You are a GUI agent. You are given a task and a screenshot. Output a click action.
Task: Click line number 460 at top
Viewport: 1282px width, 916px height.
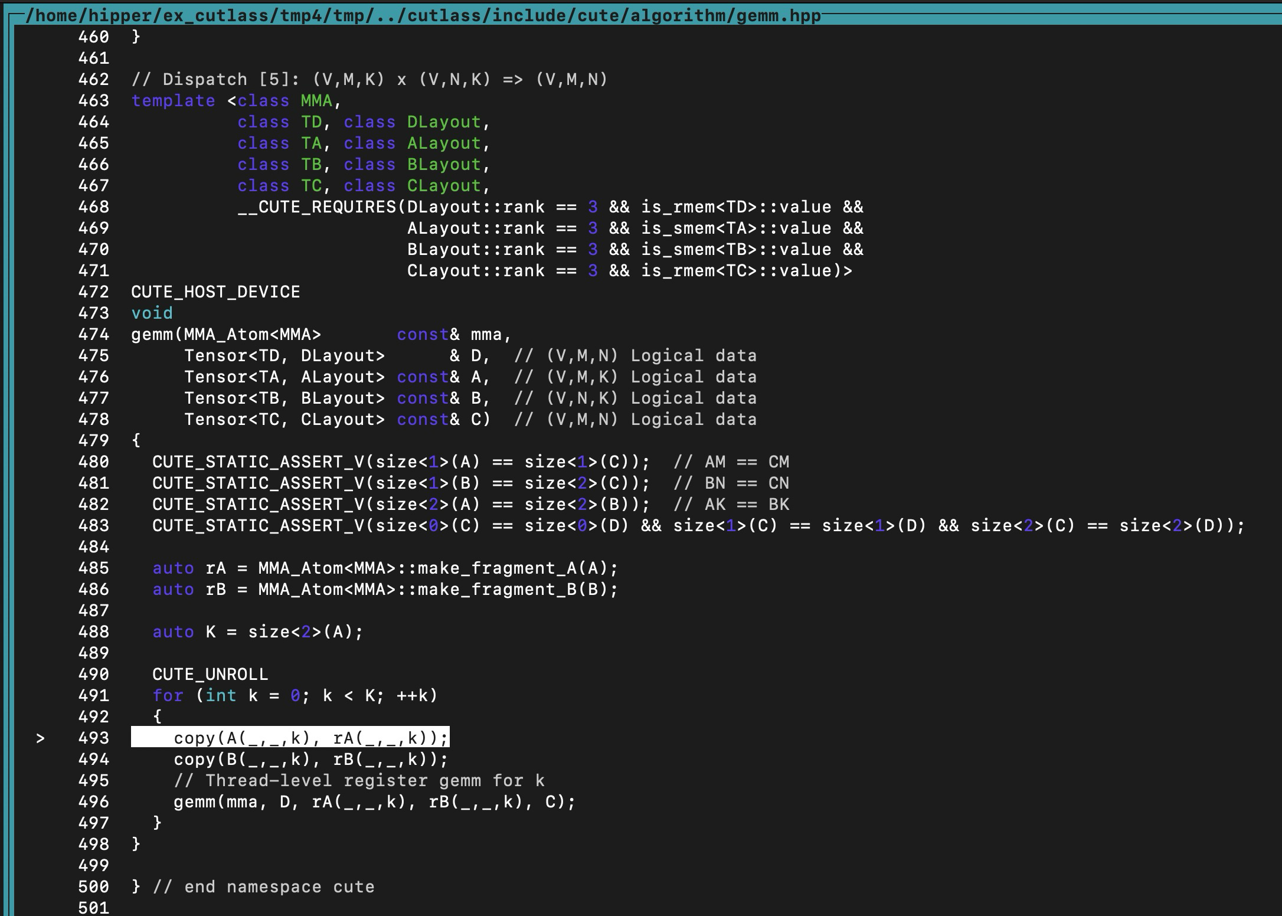pos(93,37)
